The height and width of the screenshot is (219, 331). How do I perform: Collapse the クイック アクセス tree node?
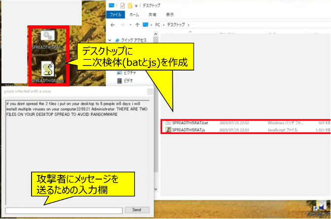point(111,40)
